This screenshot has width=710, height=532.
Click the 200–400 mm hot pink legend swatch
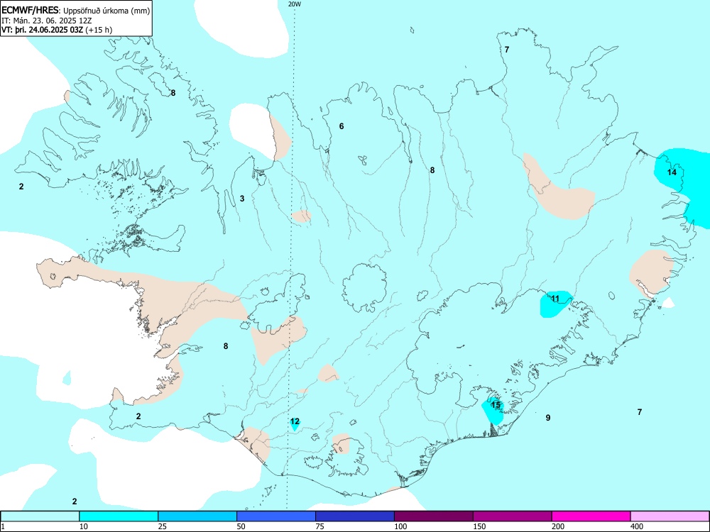pos(591,516)
